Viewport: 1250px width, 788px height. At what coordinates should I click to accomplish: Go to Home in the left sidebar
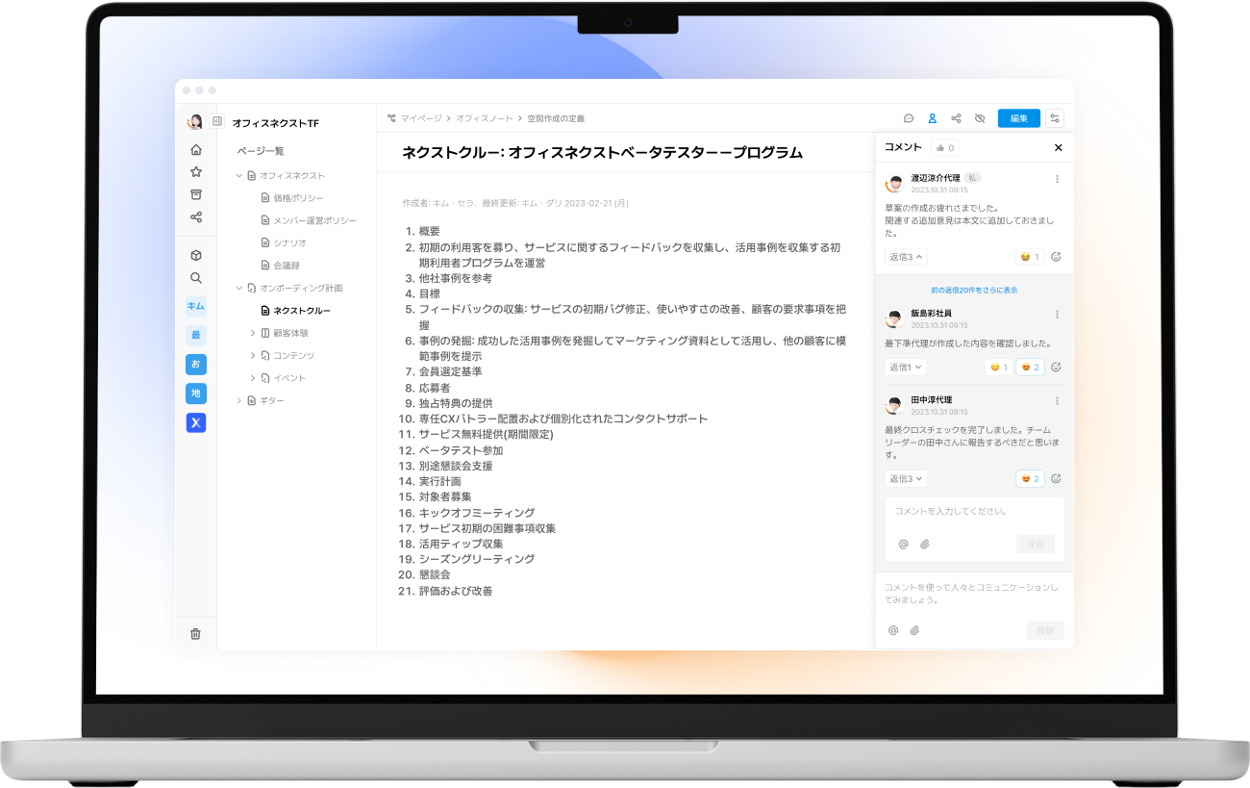coord(196,150)
